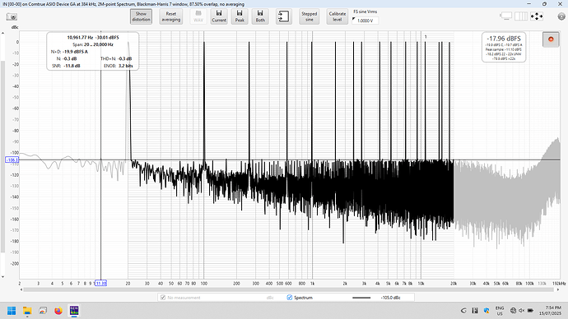Click the REW app taskbar icon

[x=74, y=311]
